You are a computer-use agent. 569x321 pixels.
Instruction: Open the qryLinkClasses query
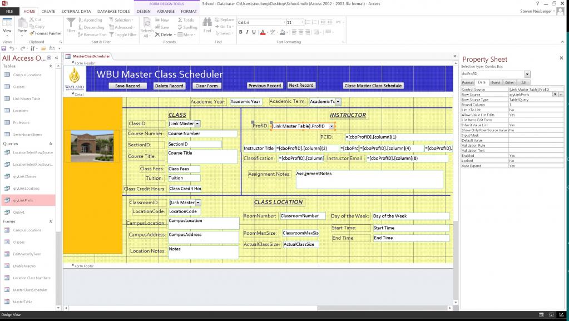pyautogui.click(x=24, y=176)
